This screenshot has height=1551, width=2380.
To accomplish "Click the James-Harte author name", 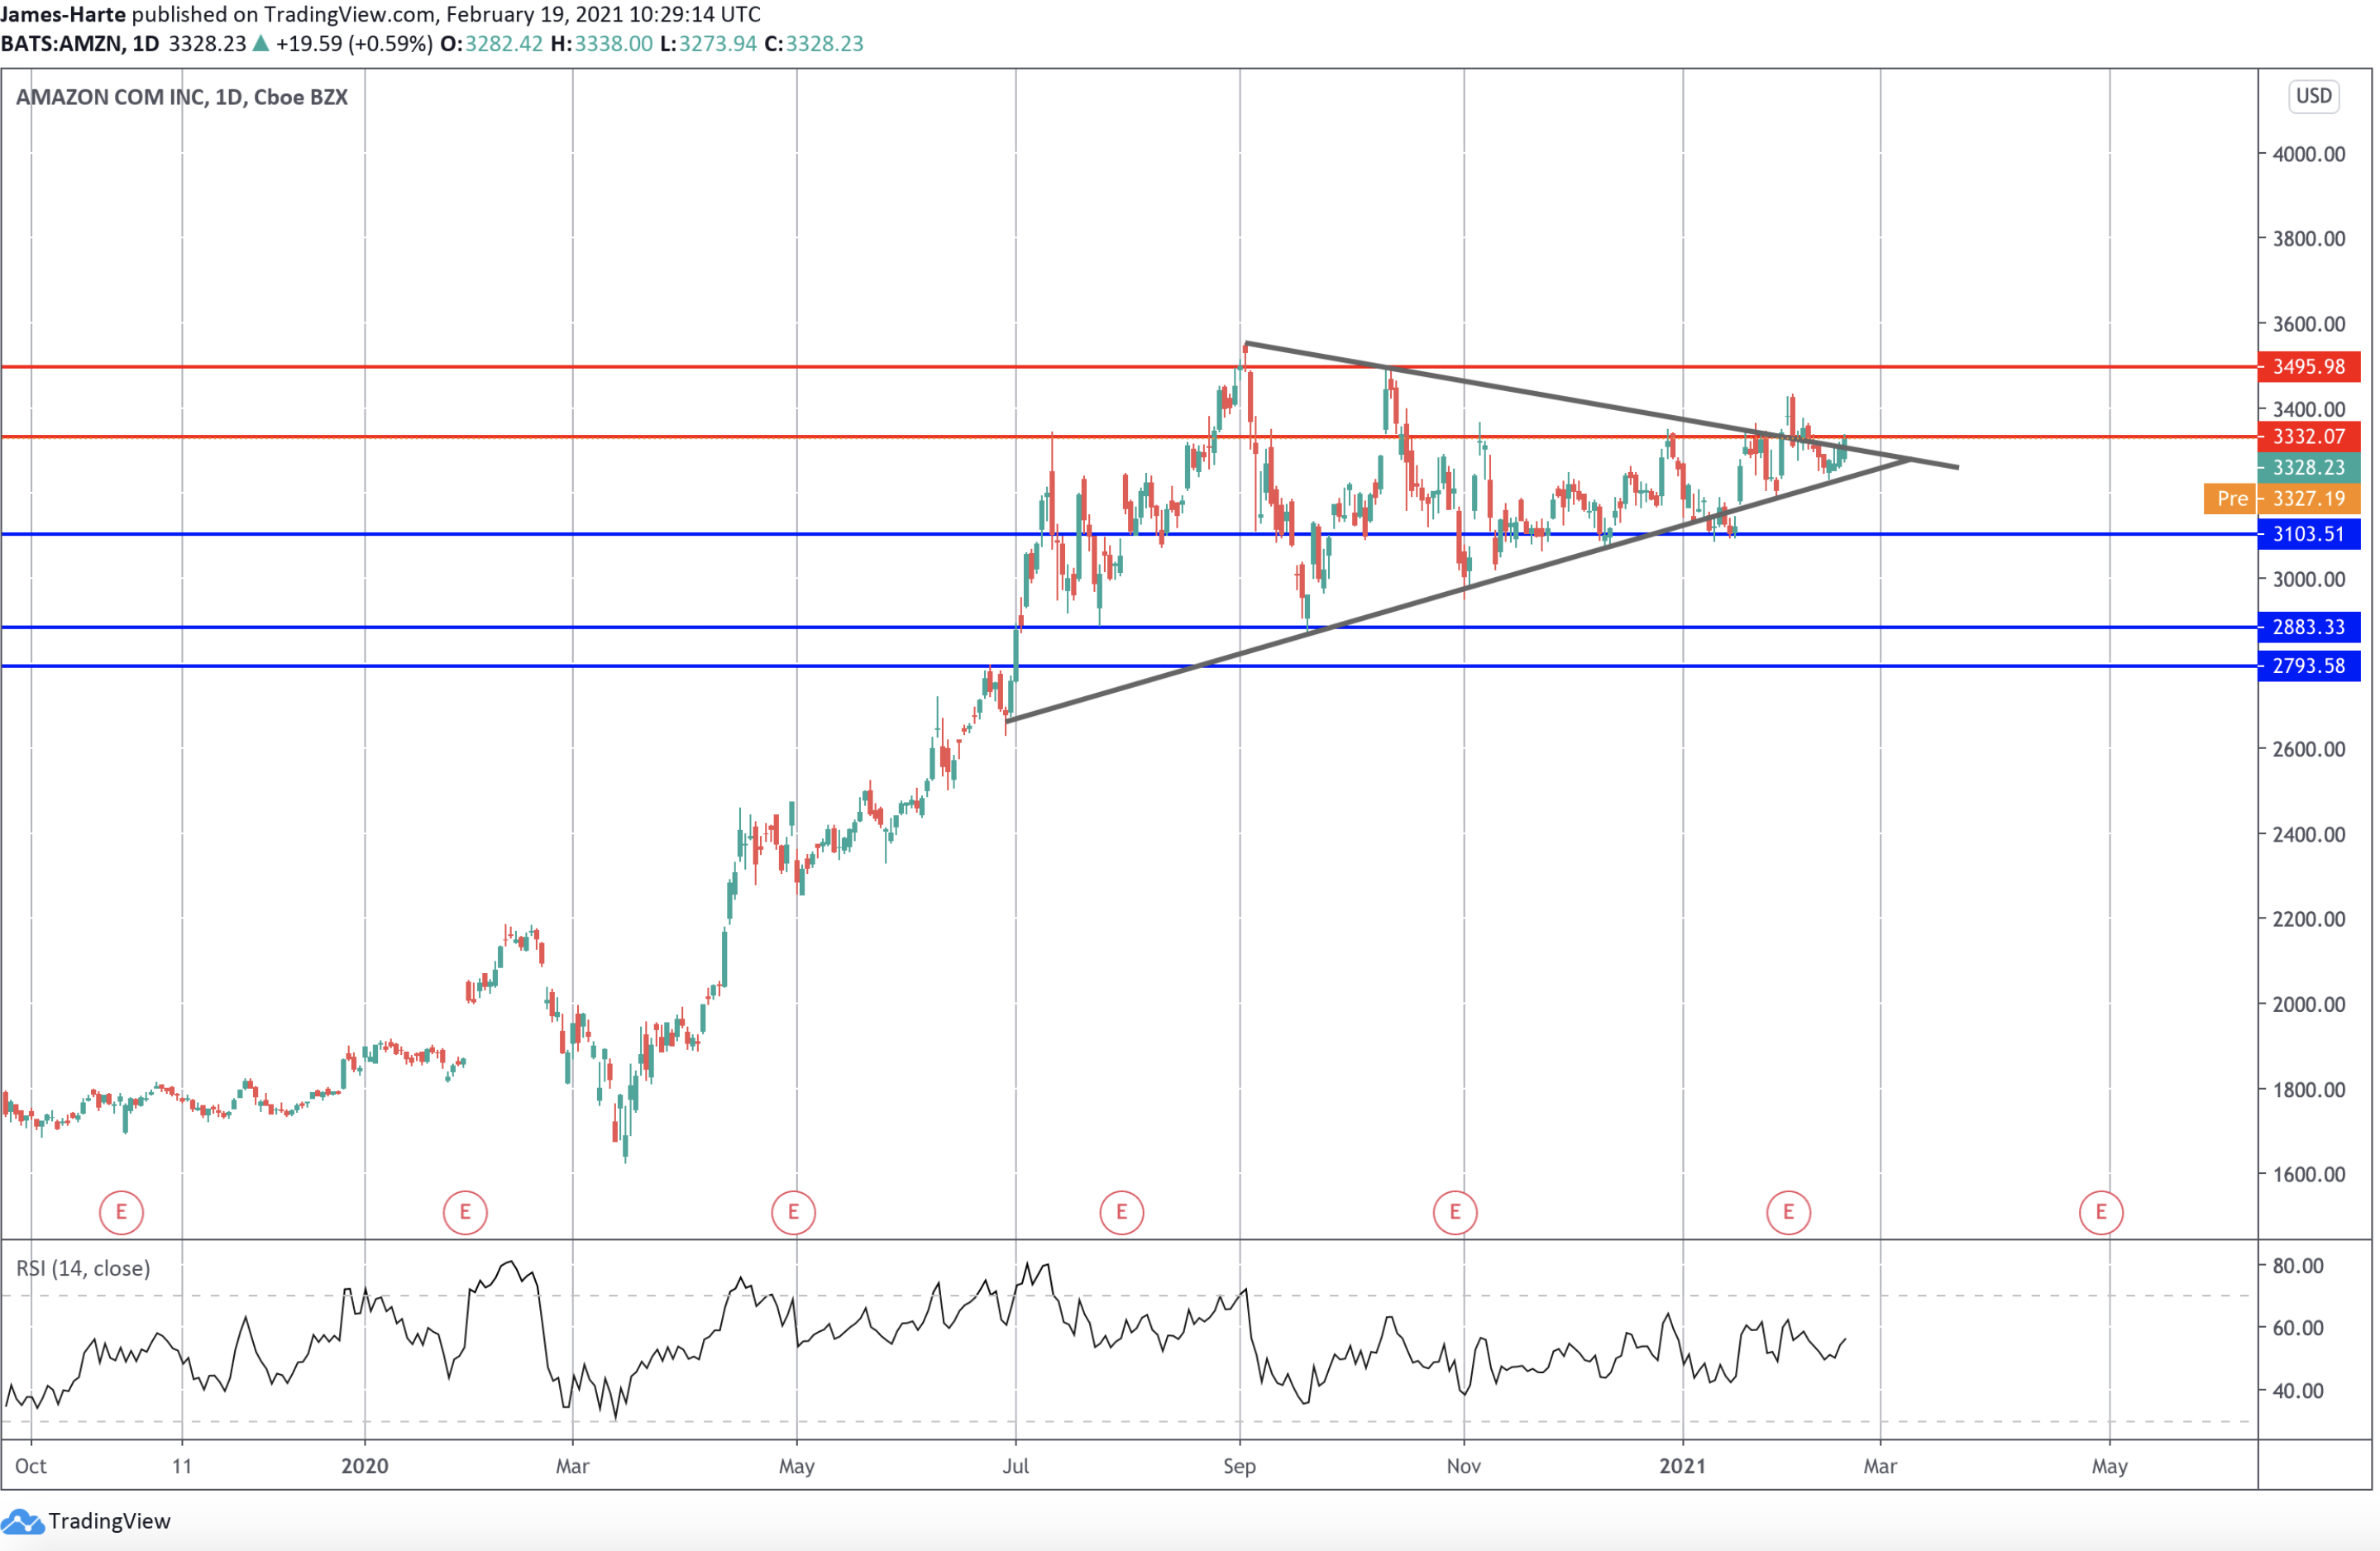I will coord(63,14).
